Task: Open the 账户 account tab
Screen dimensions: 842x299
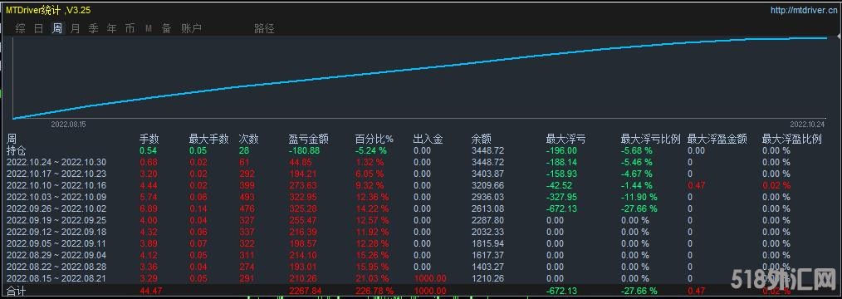Action: click(191, 29)
